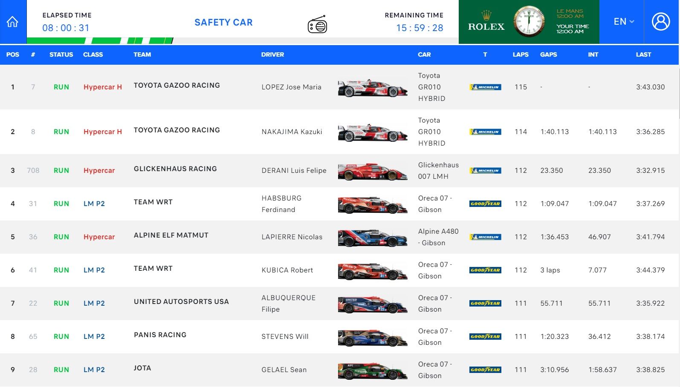This screenshot has width=680, height=387.
Task: Select the Glickenhaus 708 car thumbnail
Action: point(373,172)
